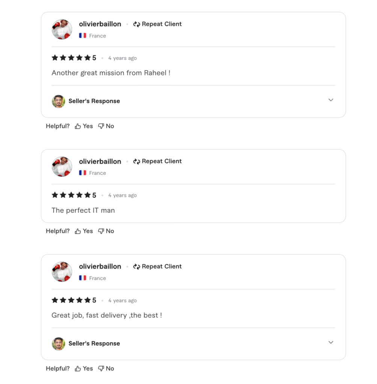Open olivierbaillon username in third review
Image resolution: width=377 pixels, height=384 pixels.
[x=100, y=266]
